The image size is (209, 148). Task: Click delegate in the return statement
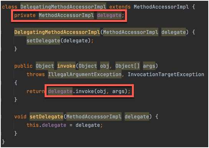pyautogui.click(x=60, y=91)
